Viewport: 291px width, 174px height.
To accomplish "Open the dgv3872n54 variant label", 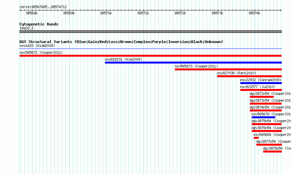I will click(x=270, y=94).
